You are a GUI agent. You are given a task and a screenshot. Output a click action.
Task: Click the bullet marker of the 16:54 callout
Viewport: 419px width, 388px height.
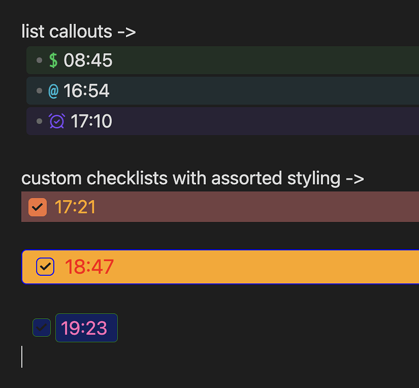(x=38, y=91)
